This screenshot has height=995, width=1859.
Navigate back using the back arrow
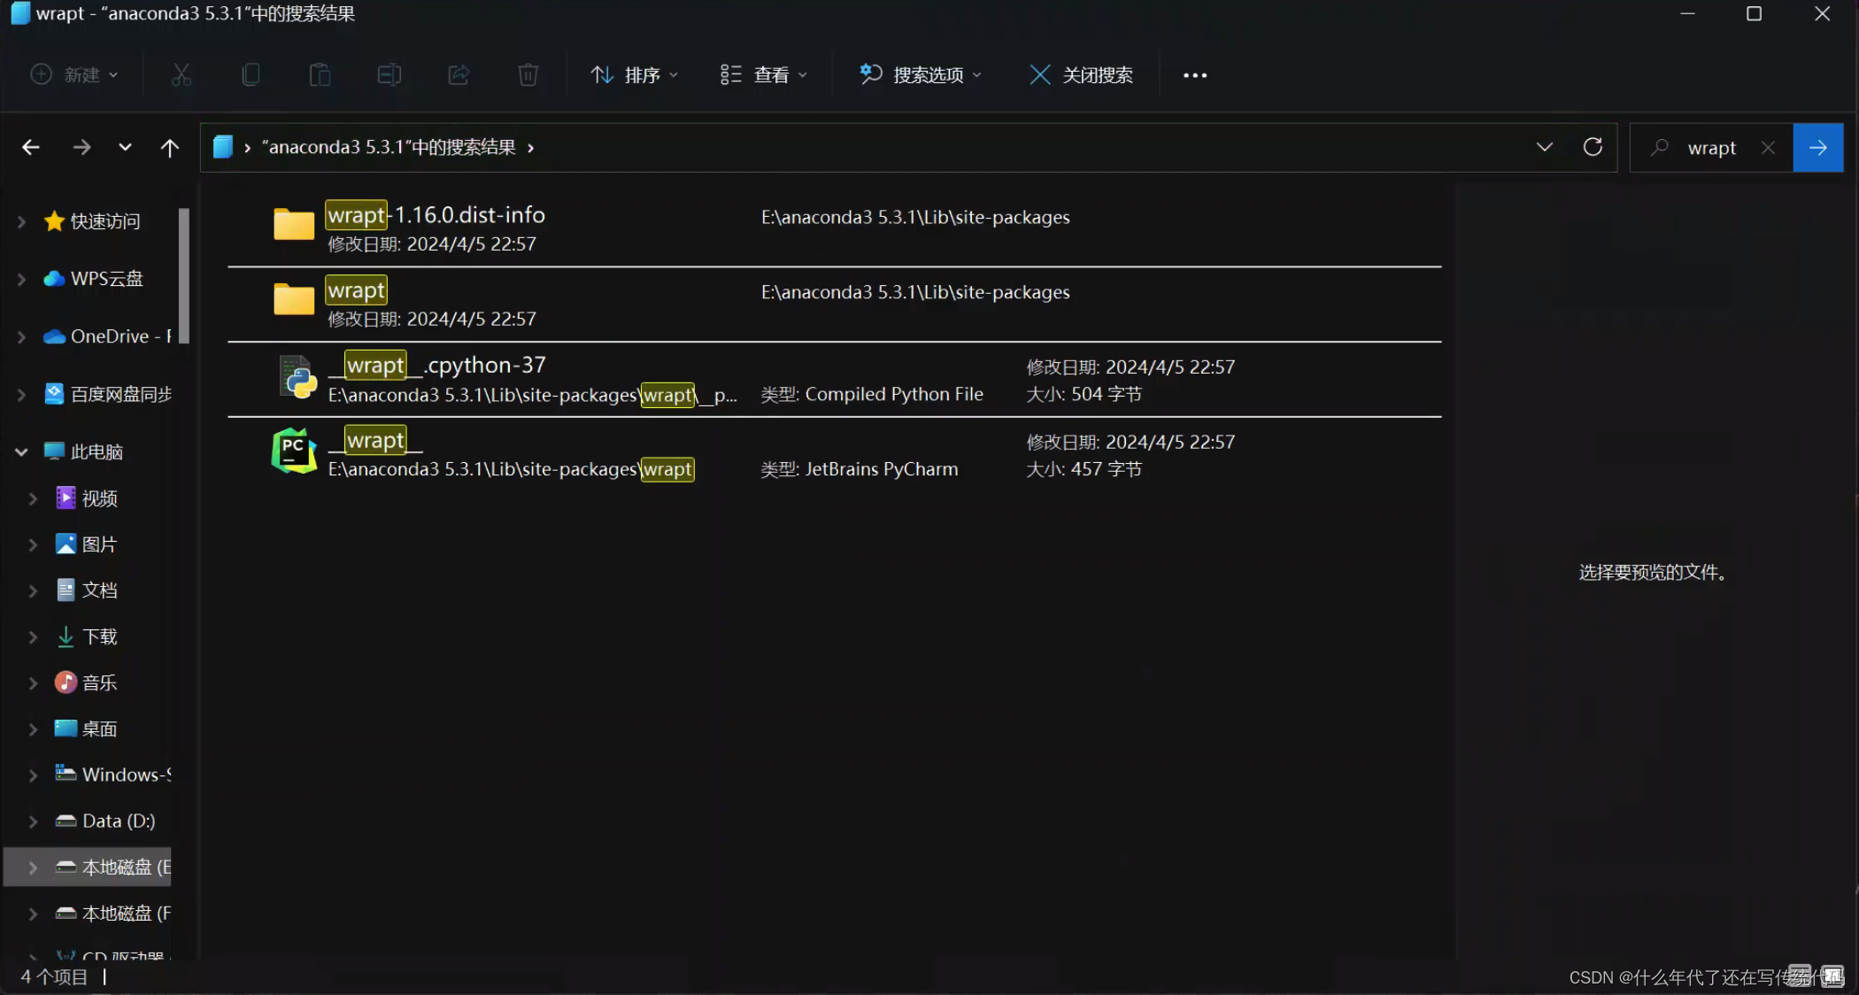click(x=30, y=147)
